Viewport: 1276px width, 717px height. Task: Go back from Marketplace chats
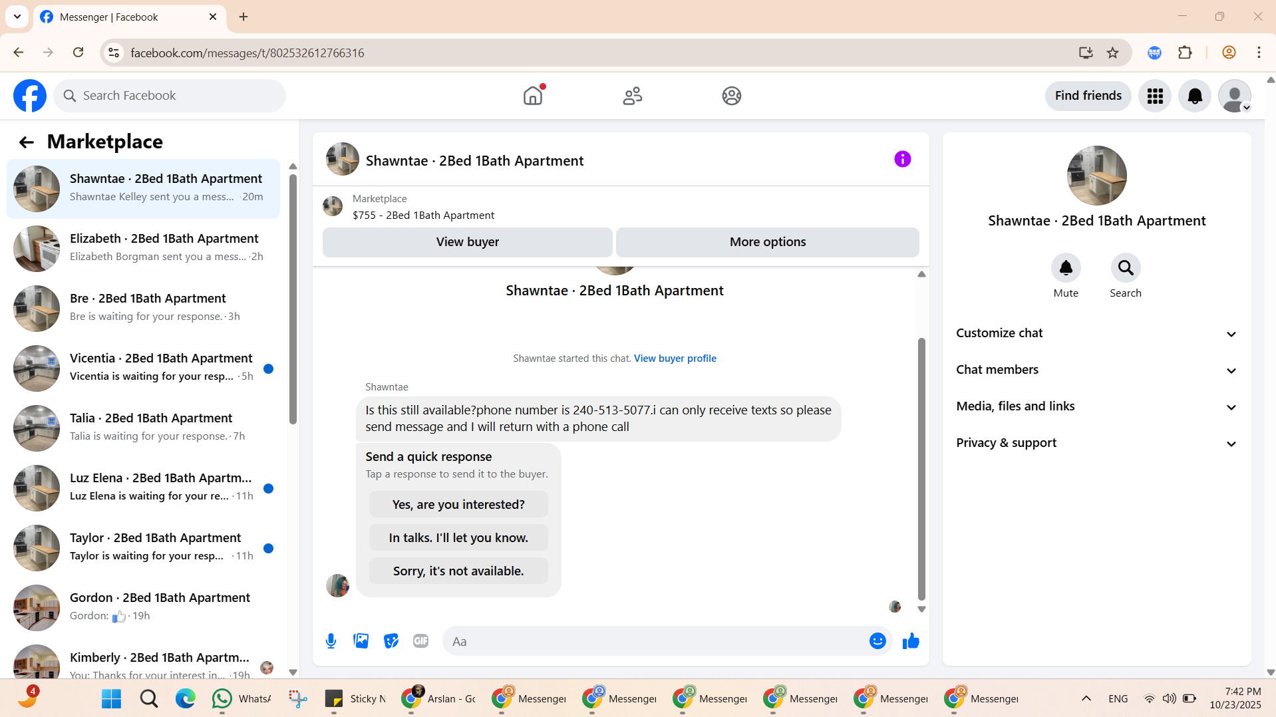click(x=27, y=142)
